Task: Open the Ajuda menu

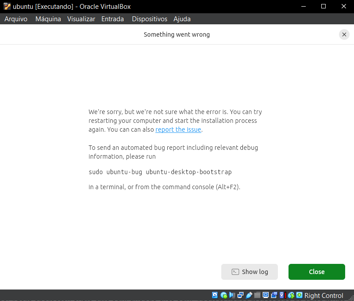Action: [182, 19]
